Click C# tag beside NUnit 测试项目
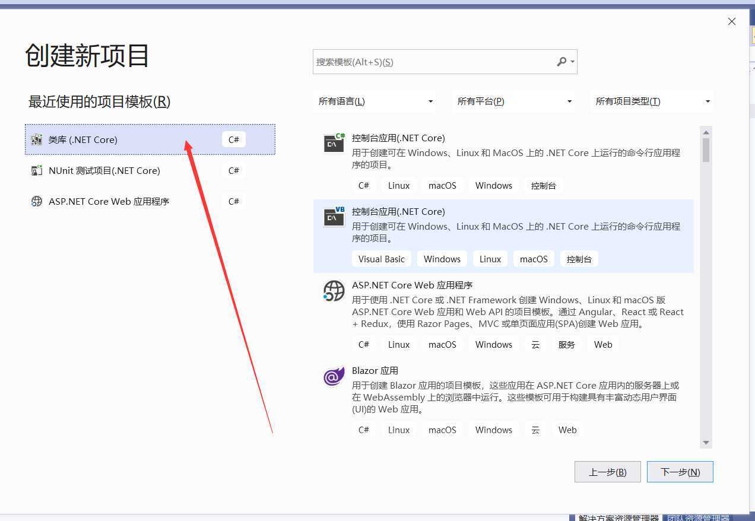The width and height of the screenshot is (755, 521). tap(234, 170)
